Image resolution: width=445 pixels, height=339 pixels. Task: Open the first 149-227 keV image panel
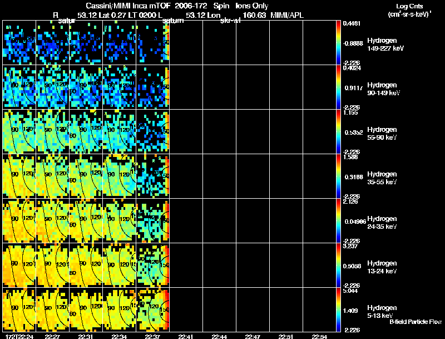[x=19, y=43]
